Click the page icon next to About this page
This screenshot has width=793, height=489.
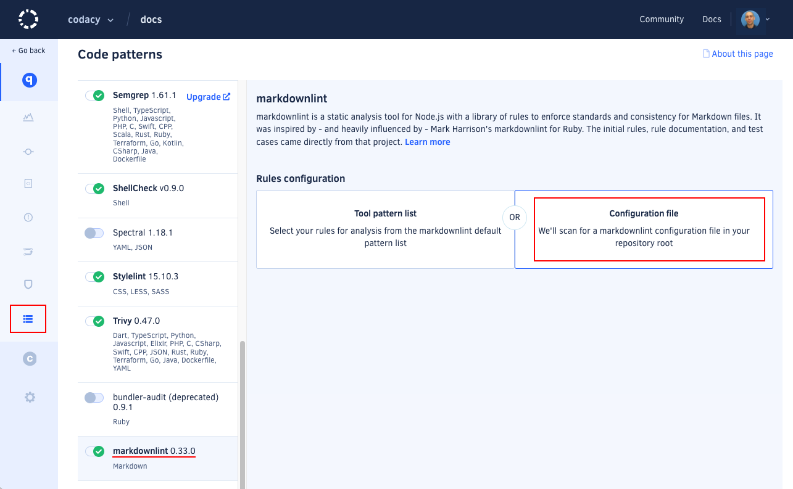pyautogui.click(x=706, y=54)
